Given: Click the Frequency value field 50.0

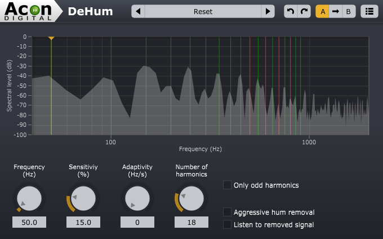Looking at the screenshot, I should pos(29,222).
